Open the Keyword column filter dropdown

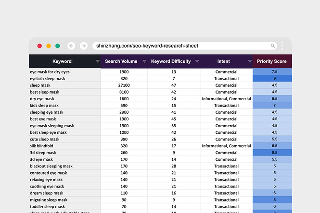98,61
